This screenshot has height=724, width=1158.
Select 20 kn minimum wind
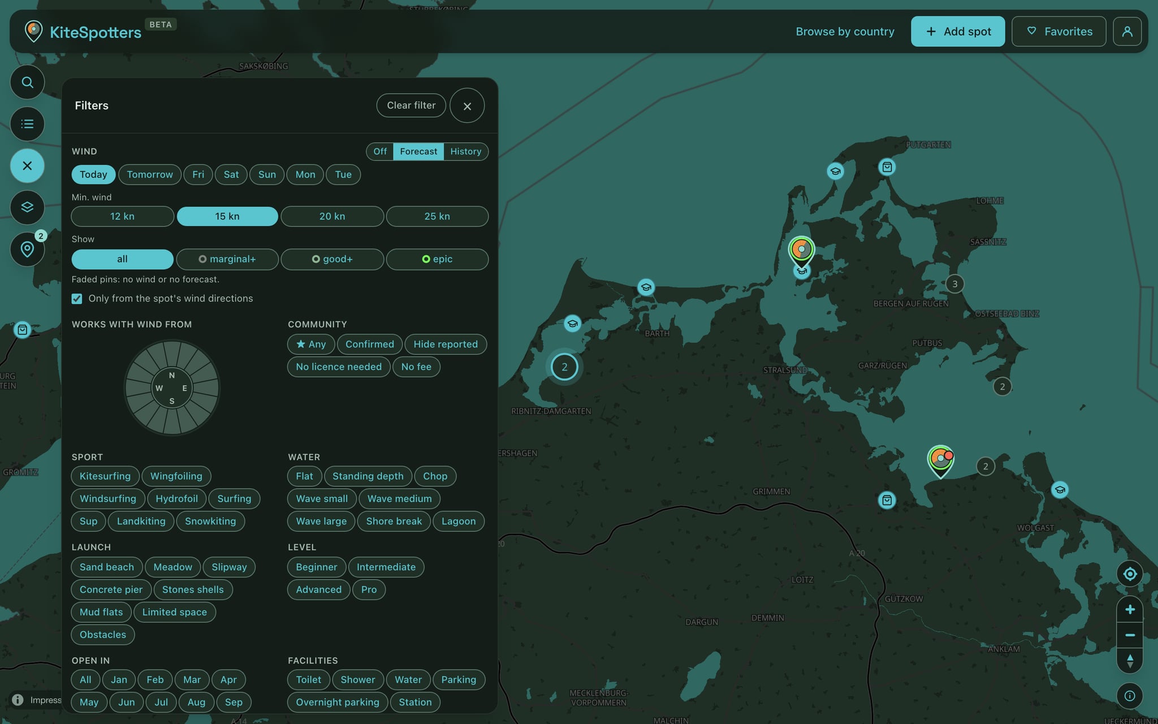pos(332,217)
